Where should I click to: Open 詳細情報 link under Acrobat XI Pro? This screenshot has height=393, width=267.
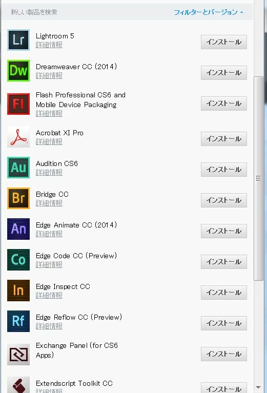(49, 141)
